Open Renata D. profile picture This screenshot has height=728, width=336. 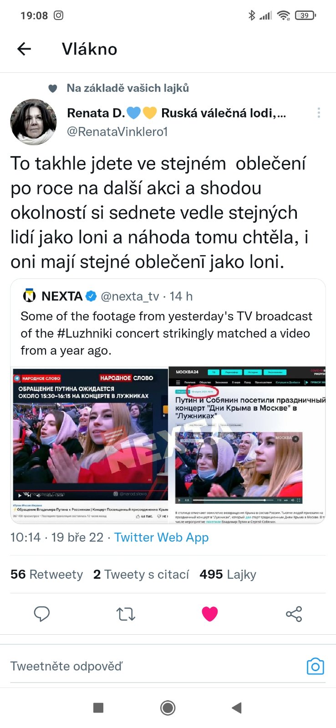33,122
